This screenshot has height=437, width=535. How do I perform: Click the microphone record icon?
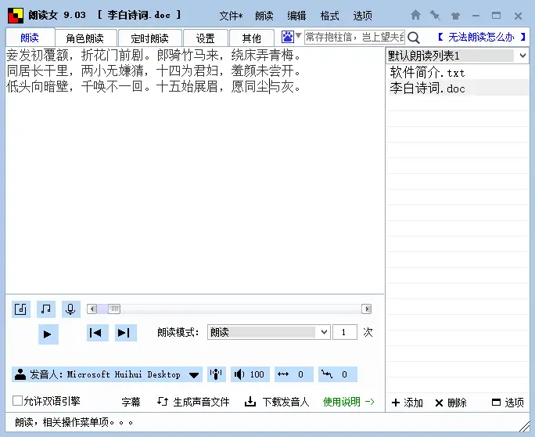click(70, 309)
